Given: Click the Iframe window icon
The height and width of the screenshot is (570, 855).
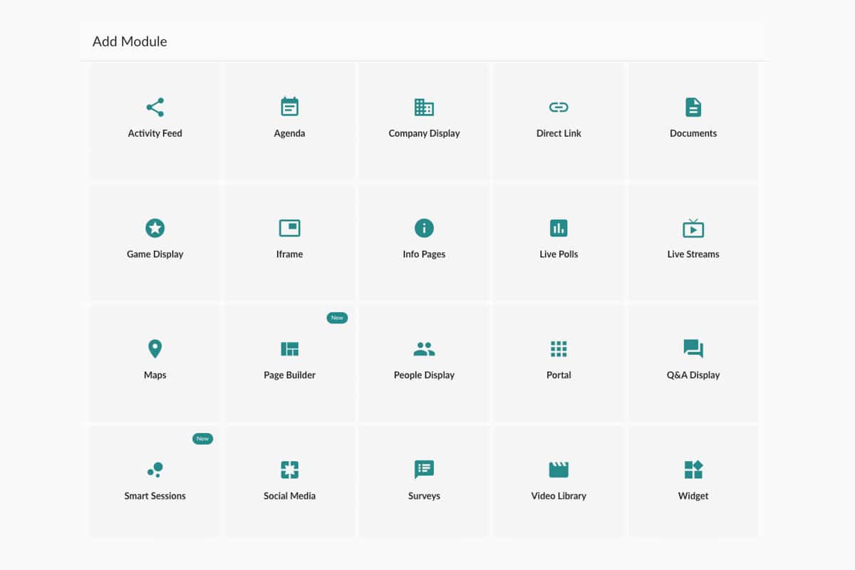Looking at the screenshot, I should pos(289,228).
